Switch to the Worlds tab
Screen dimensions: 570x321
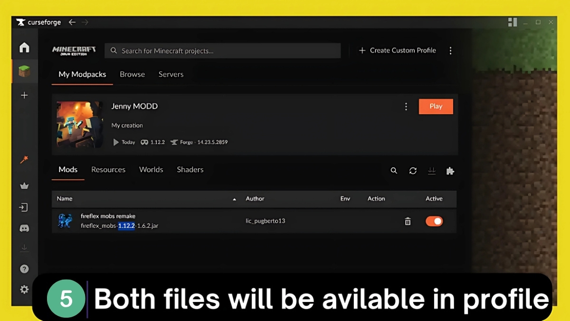(151, 170)
